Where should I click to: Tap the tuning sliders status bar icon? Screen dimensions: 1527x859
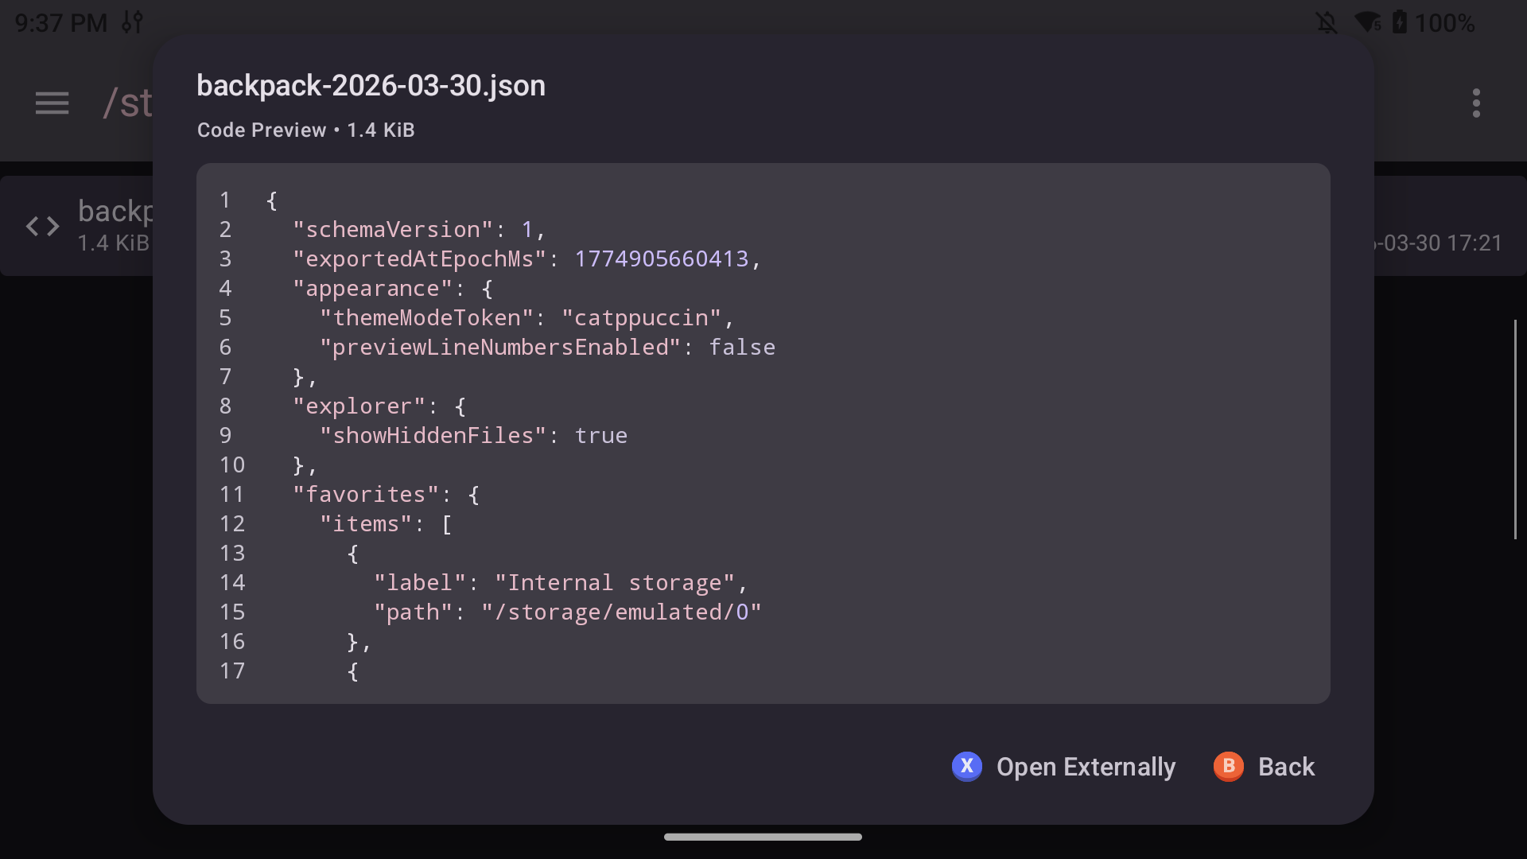[x=132, y=22]
